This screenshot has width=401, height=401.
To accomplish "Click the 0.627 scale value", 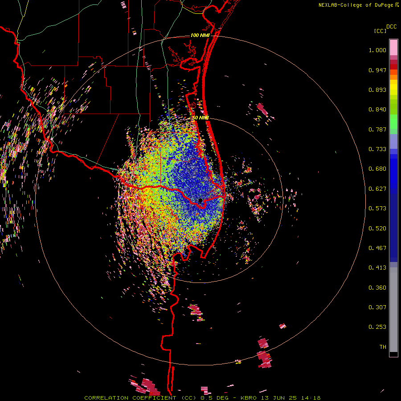I will [x=377, y=189].
